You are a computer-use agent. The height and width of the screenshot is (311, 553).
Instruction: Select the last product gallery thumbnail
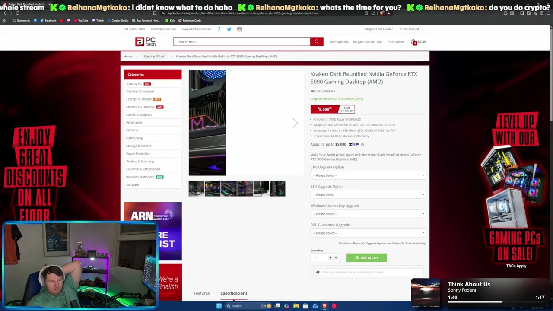point(277,189)
